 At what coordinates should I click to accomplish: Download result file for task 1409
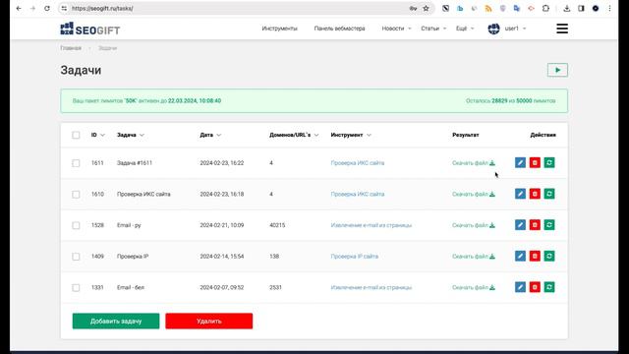(474, 257)
